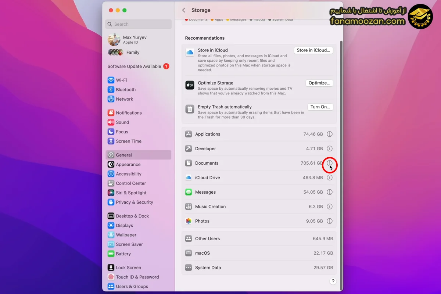Screen dimensions: 441x294
Task: Go back from Storage page
Action: pos(184,10)
